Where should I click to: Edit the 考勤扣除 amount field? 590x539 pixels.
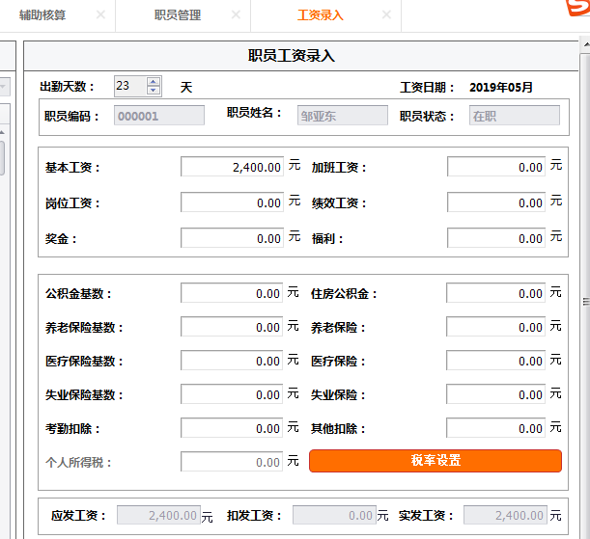(x=232, y=428)
